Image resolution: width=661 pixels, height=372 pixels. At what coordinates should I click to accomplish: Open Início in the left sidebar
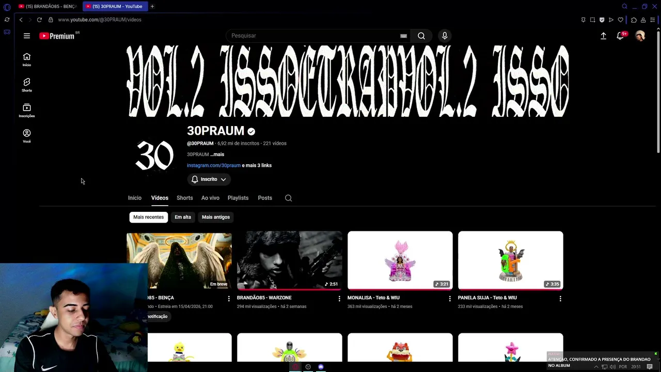click(x=27, y=60)
